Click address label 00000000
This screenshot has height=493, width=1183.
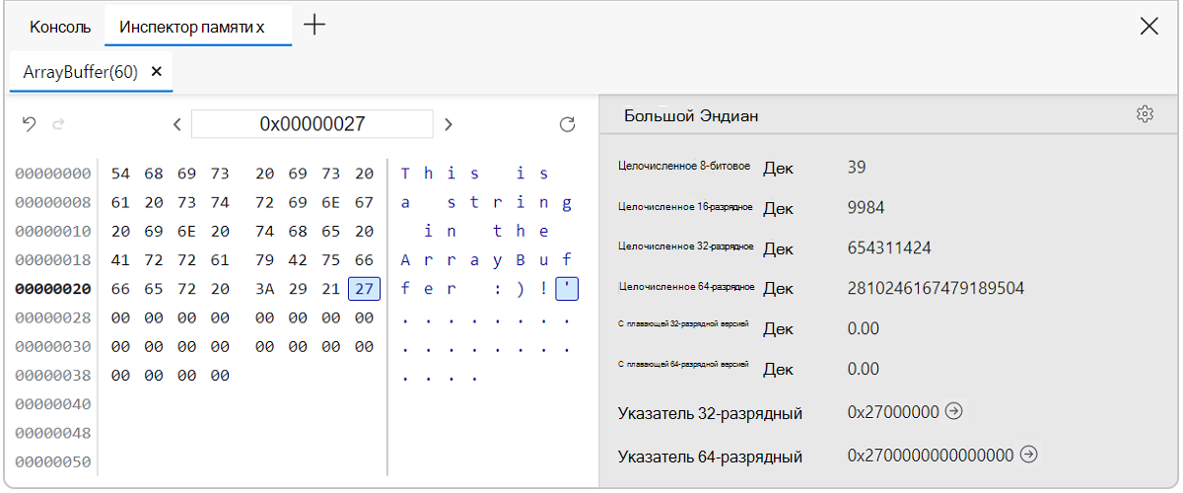pyautogui.click(x=53, y=174)
